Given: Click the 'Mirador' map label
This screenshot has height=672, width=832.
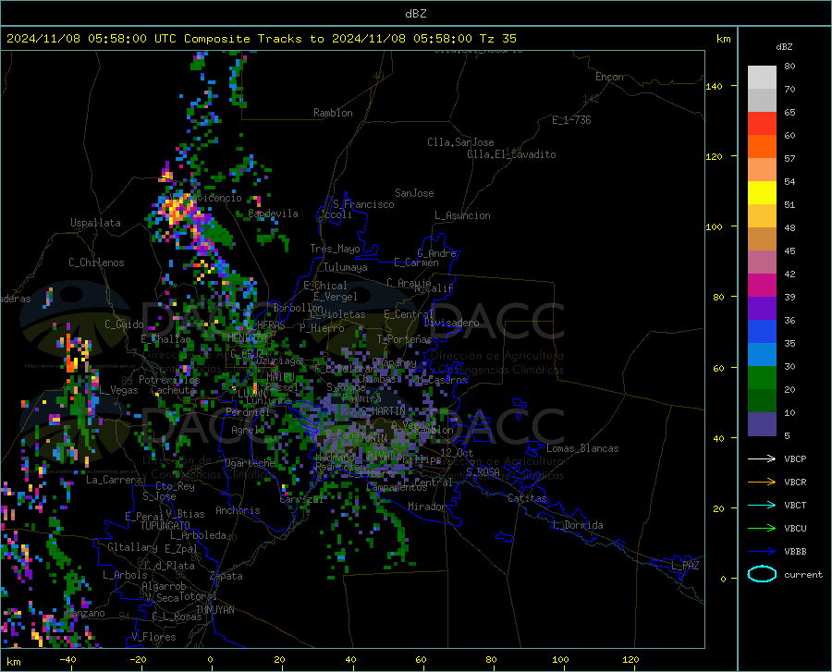Looking at the screenshot, I should point(426,507).
